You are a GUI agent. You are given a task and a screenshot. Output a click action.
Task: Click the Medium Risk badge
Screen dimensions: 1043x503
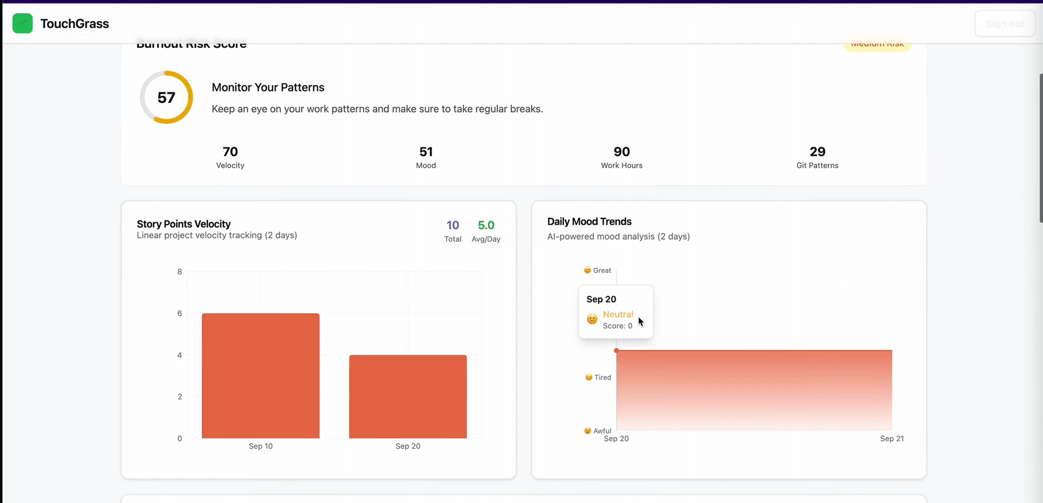tap(877, 45)
